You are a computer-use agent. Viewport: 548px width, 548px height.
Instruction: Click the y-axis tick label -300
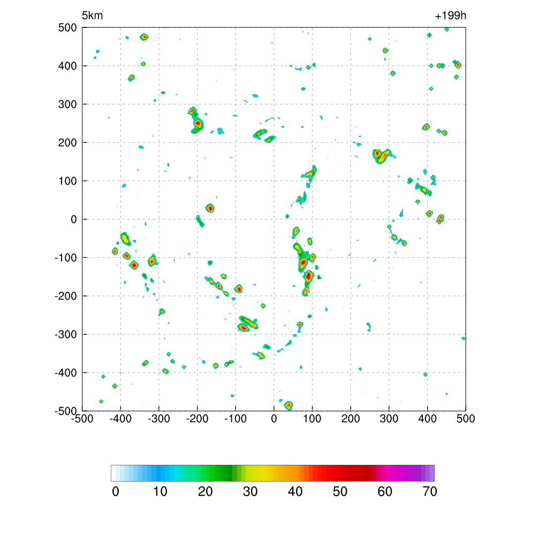tap(66, 334)
